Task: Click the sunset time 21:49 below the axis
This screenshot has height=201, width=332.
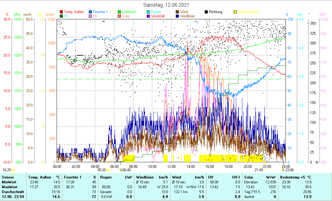Action: click(258, 170)
